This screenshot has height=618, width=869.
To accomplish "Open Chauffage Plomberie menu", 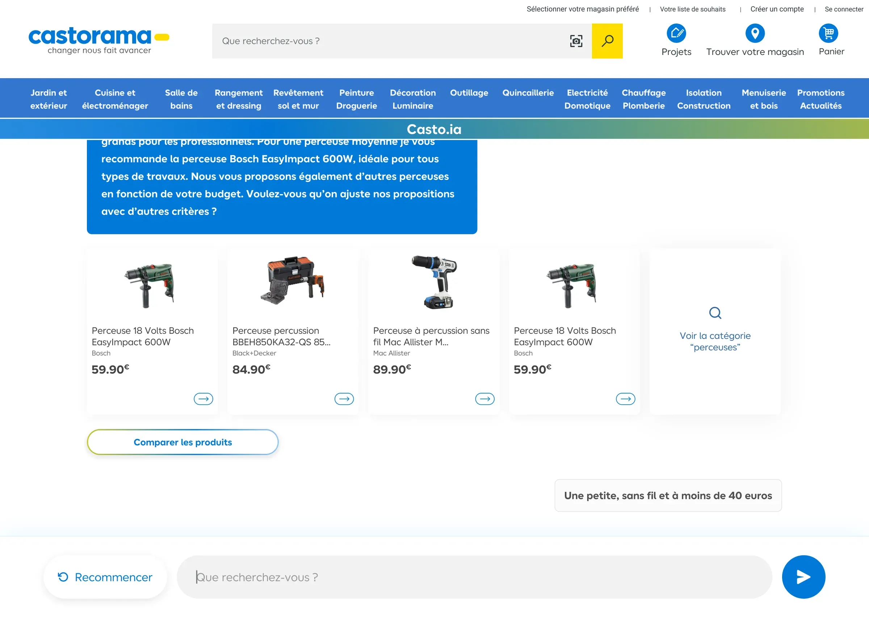I will [x=644, y=99].
